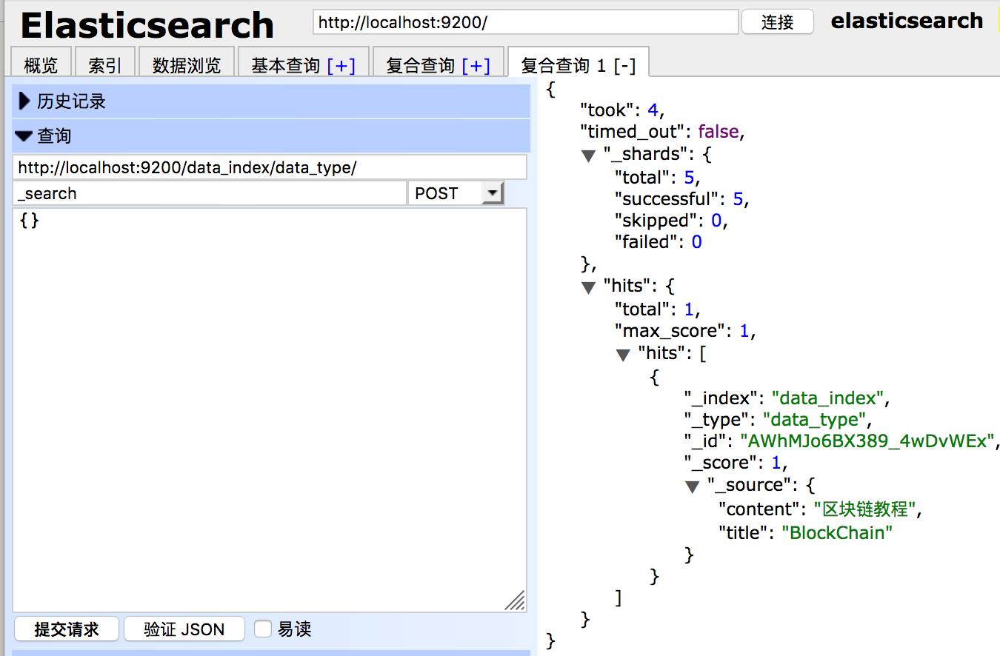Switch to the 概览 tab

click(x=41, y=64)
